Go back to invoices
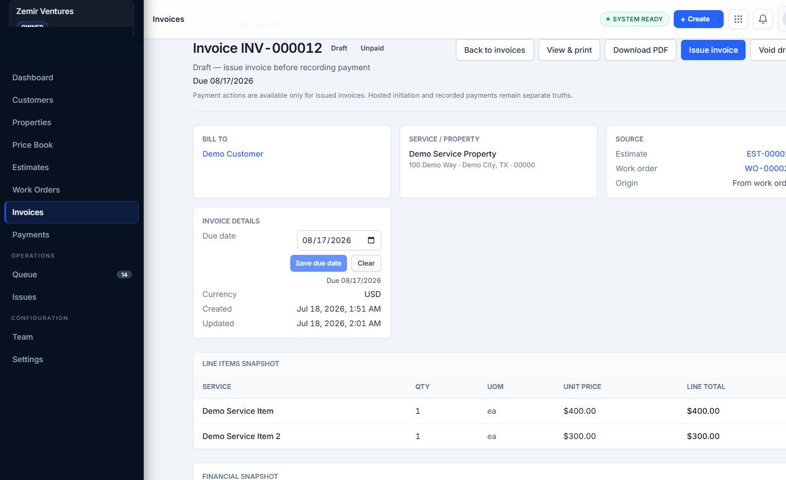Screen dimensions: 786x480 click(495, 50)
